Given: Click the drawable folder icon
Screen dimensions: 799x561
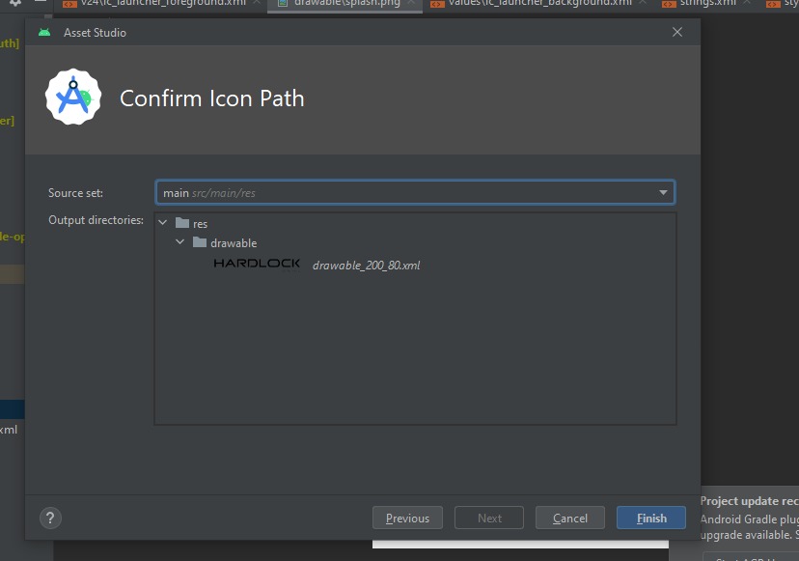Looking at the screenshot, I should [x=200, y=241].
